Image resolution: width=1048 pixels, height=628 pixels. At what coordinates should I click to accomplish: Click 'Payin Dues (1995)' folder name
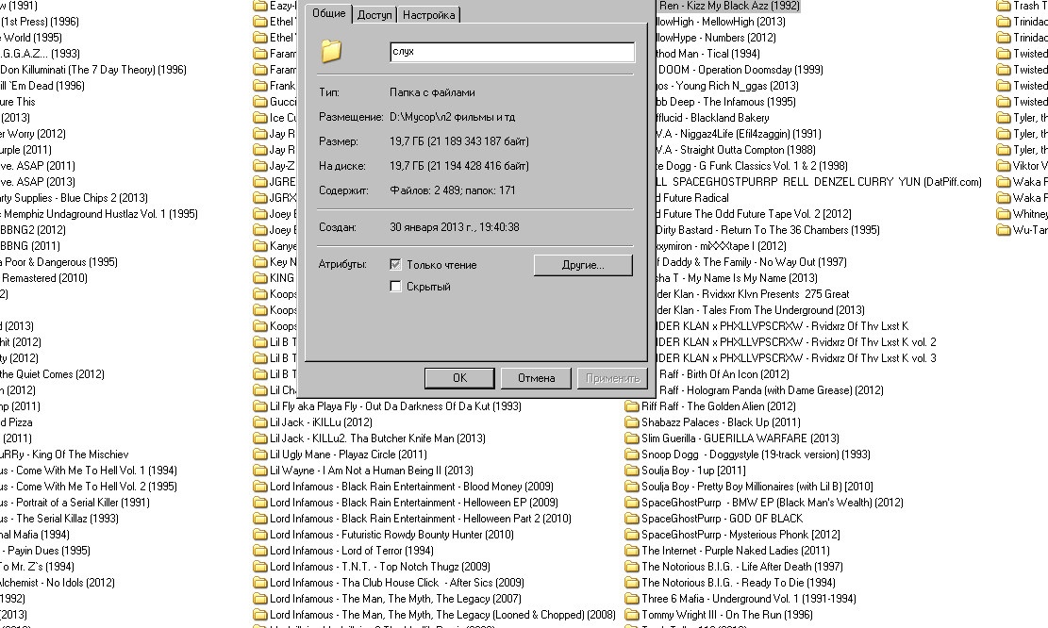[49, 551]
